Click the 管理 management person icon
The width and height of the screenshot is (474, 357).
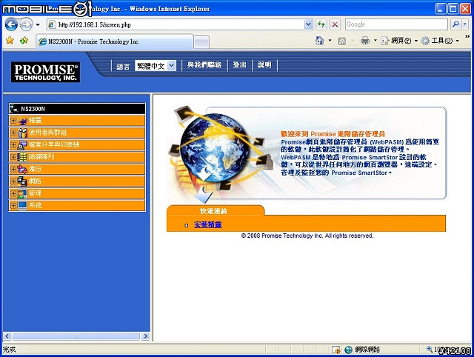pyautogui.click(x=22, y=193)
